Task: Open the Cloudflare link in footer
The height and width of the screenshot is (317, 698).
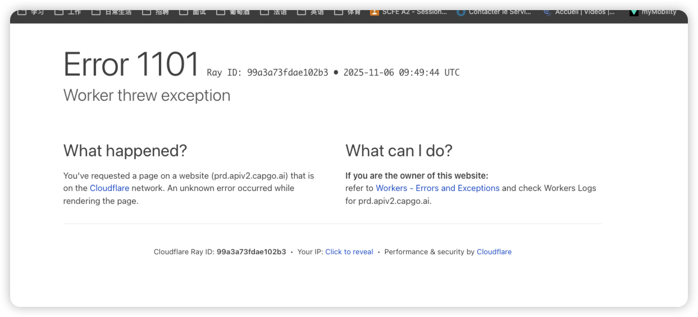Action: click(494, 252)
